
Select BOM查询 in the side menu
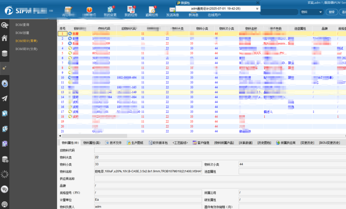(x=22, y=25)
